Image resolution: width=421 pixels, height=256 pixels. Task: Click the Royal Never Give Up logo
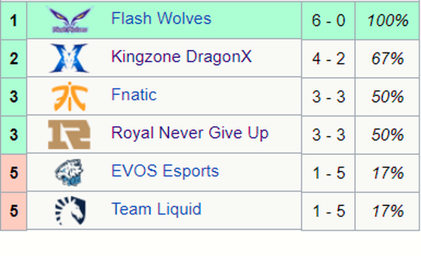[69, 134]
